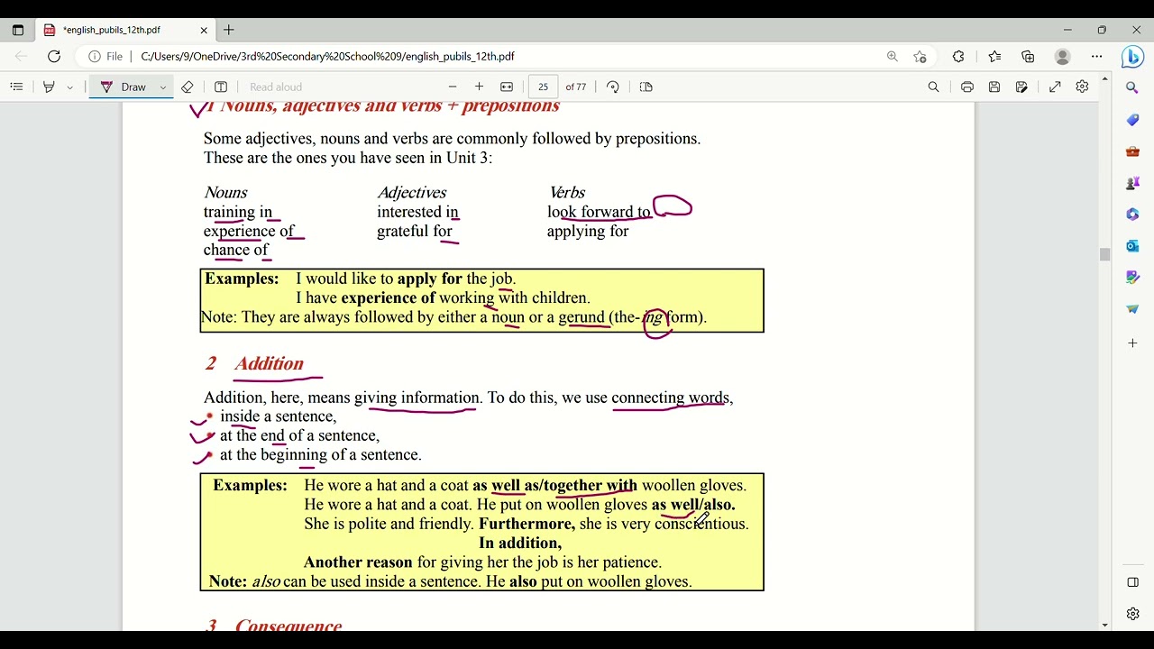Print the PDF document

(967, 87)
